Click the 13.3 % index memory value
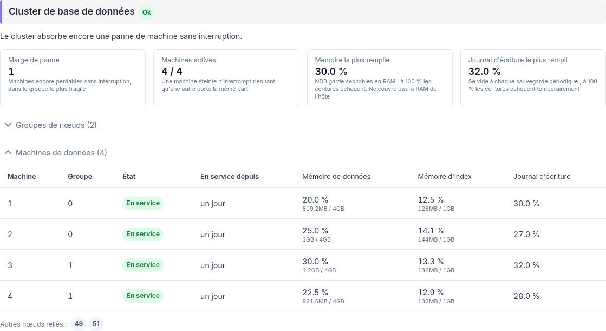This screenshot has width=606, height=331. 431,262
